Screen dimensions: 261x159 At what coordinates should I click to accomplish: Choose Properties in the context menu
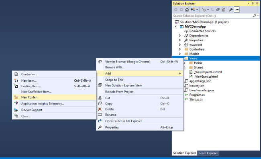coord(140,127)
